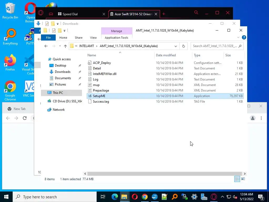269x202 pixels.
Task: Reload page in Chrome window
Action: [25, 118]
